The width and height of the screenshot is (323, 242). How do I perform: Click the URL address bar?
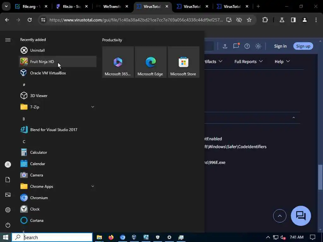tap(136, 20)
